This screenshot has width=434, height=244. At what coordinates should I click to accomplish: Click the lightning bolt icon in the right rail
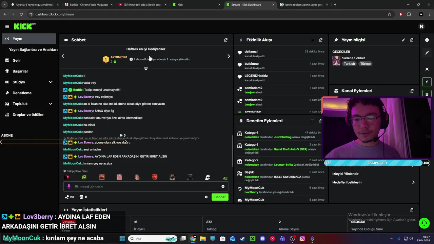[x=427, y=82]
